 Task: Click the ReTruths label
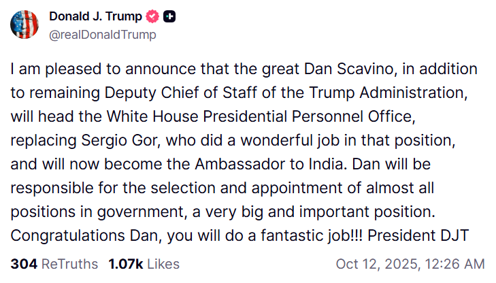[69, 263]
